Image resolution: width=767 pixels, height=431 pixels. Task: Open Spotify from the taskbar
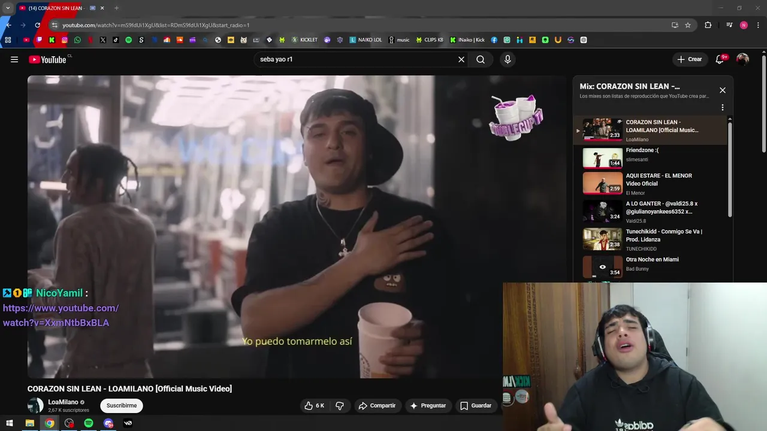(89, 423)
